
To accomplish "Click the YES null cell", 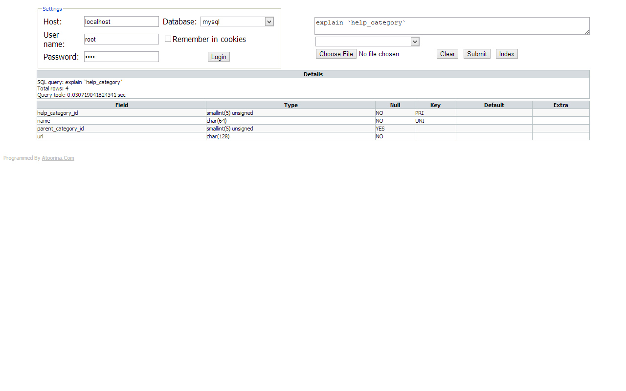I will [x=395, y=129].
